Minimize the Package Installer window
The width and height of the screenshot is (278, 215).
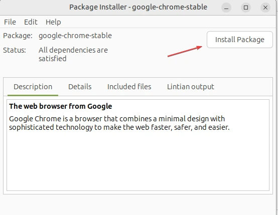(226, 8)
